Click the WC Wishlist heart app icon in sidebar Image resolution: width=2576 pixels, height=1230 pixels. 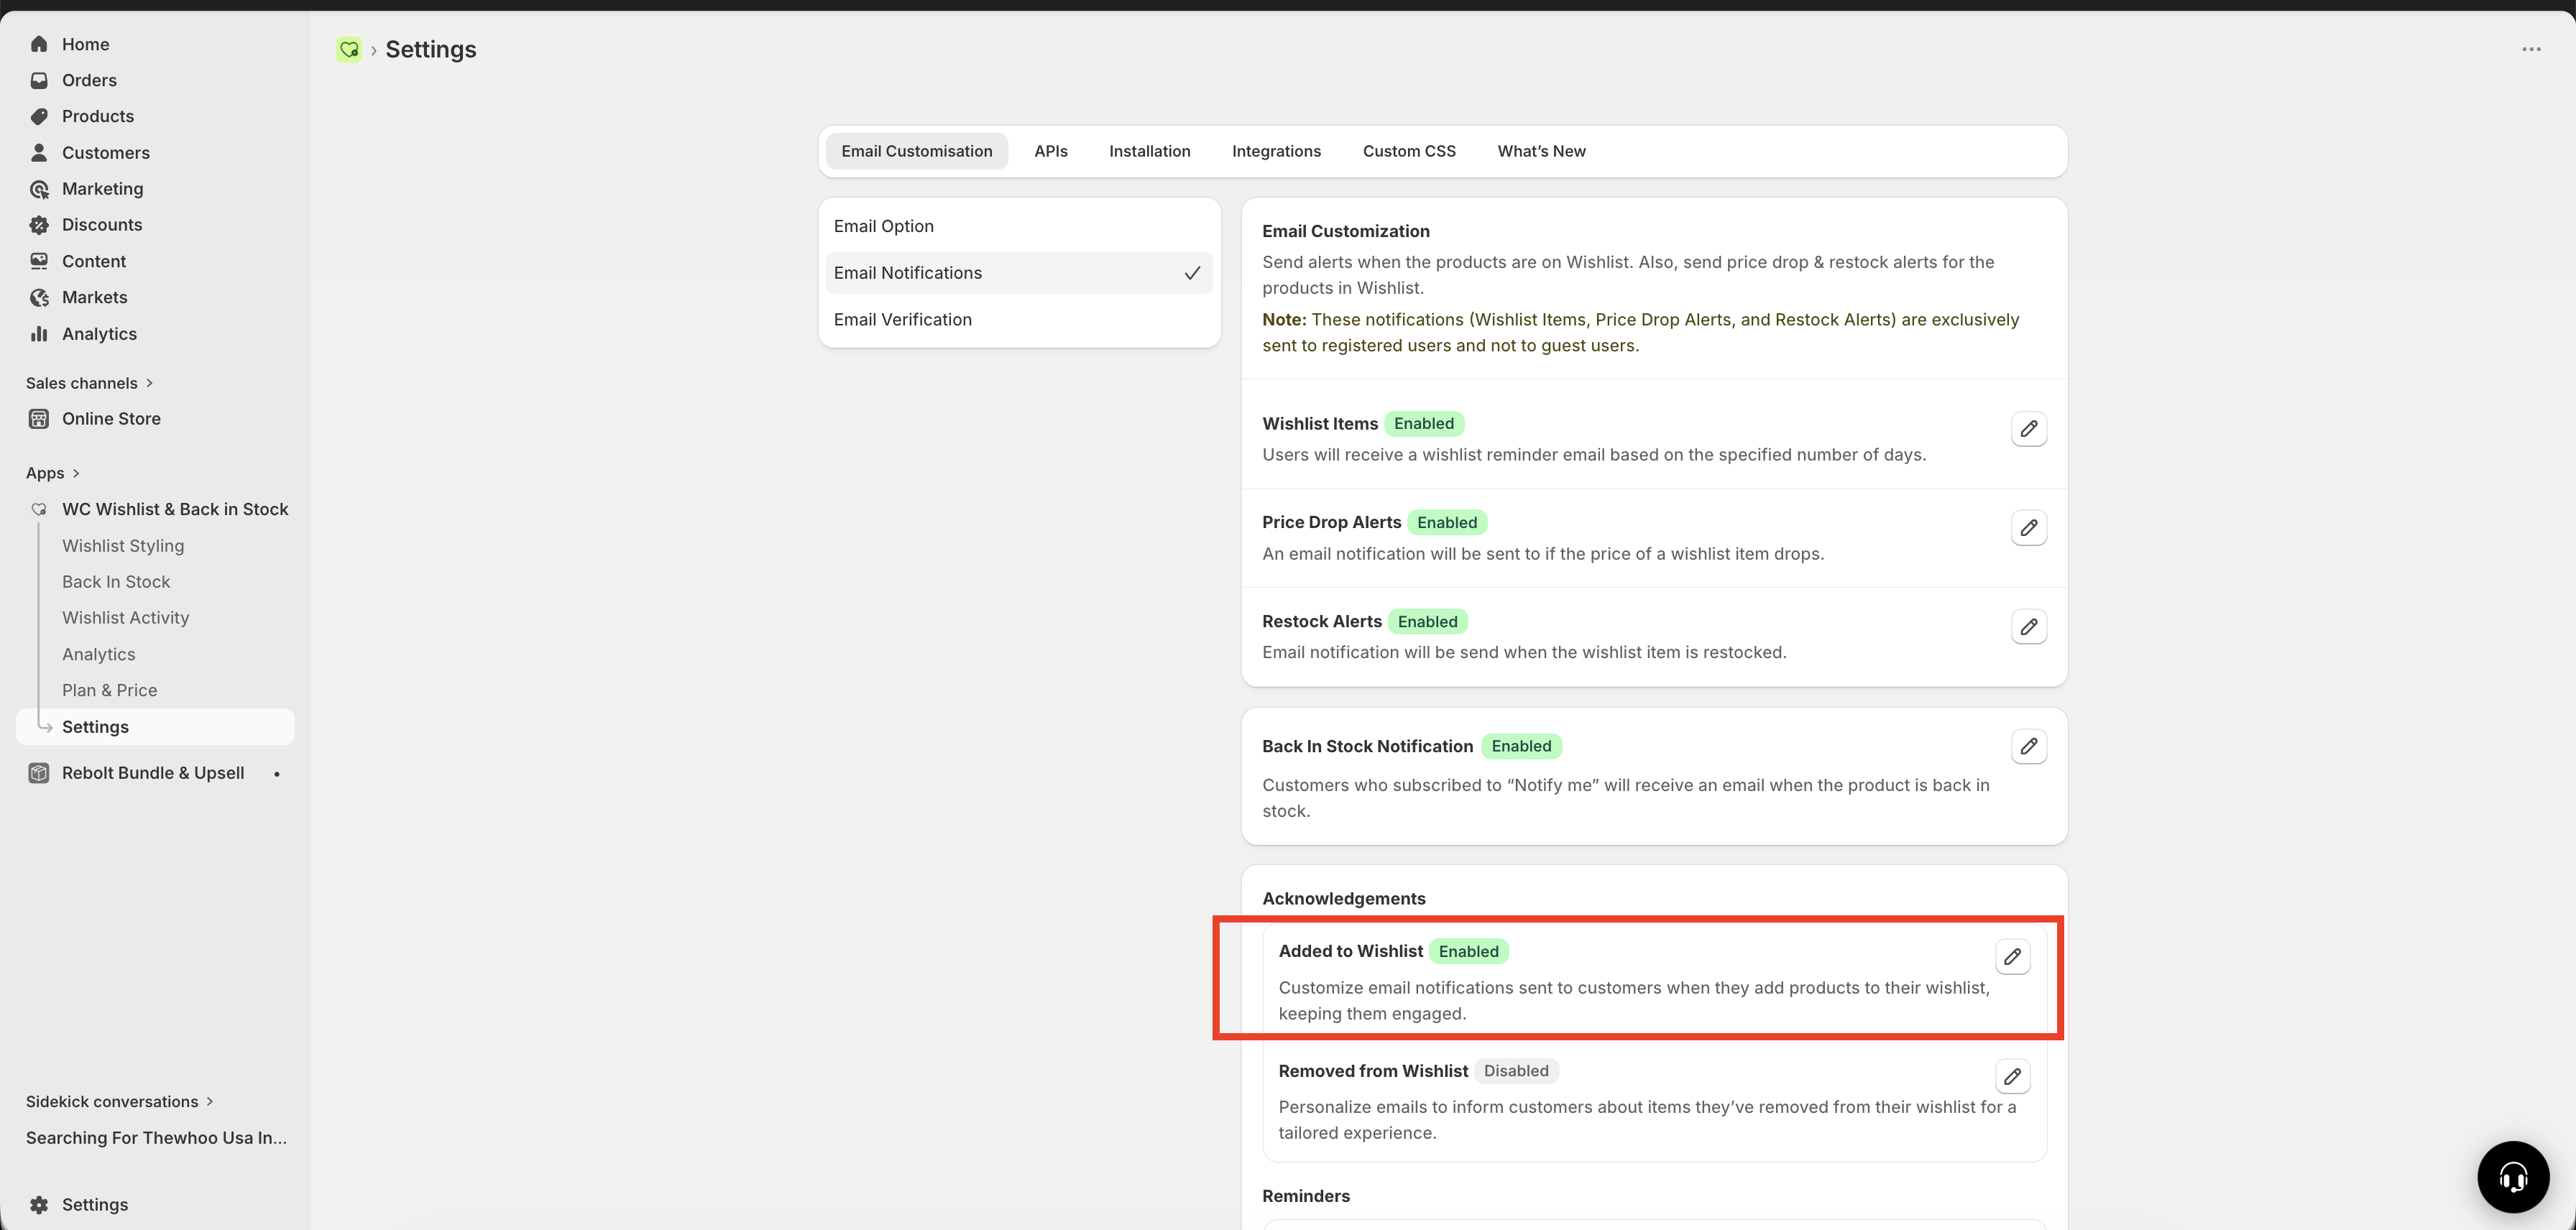point(39,509)
